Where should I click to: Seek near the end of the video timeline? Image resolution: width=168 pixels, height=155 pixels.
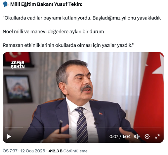(159, 128)
